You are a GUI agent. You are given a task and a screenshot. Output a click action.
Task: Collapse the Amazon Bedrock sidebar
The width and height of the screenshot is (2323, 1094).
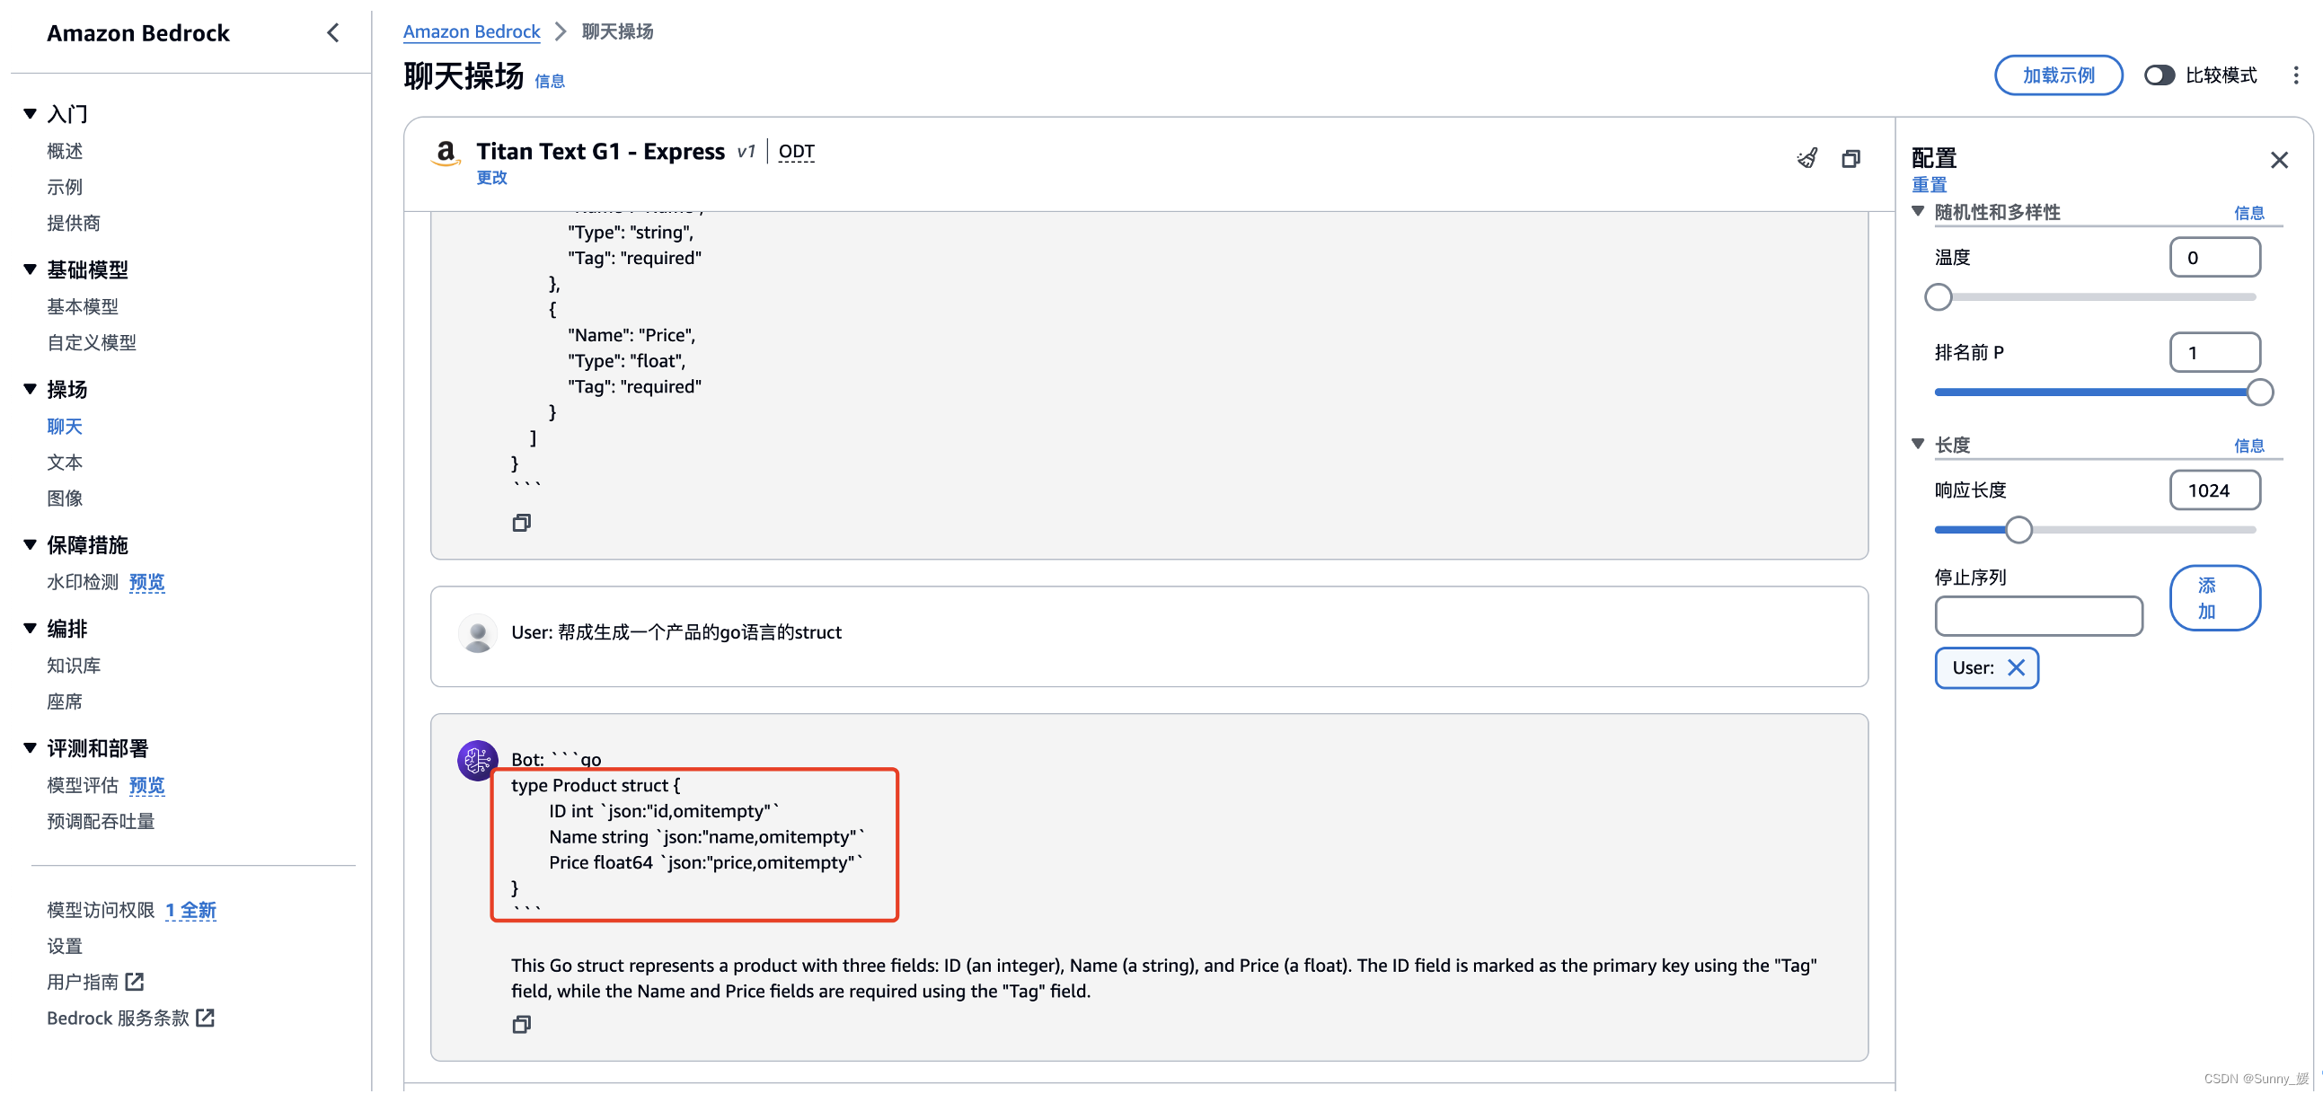332,33
